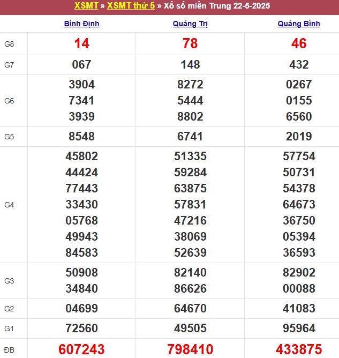Click the G7 value 067
The image size is (339, 358).
81,65
